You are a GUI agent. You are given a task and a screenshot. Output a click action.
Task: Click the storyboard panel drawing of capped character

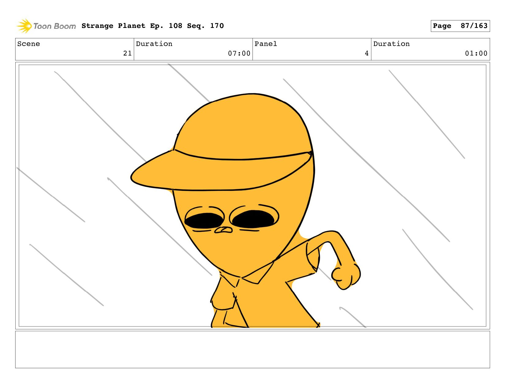click(252, 196)
